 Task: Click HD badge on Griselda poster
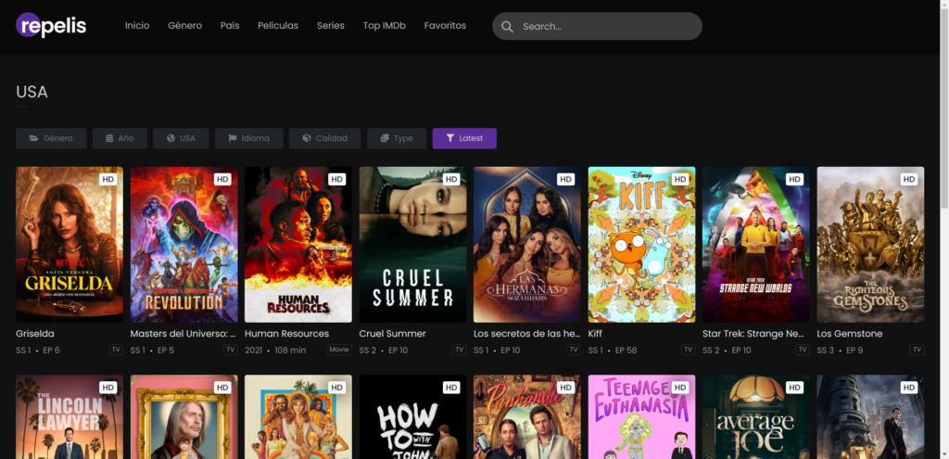coord(108,179)
